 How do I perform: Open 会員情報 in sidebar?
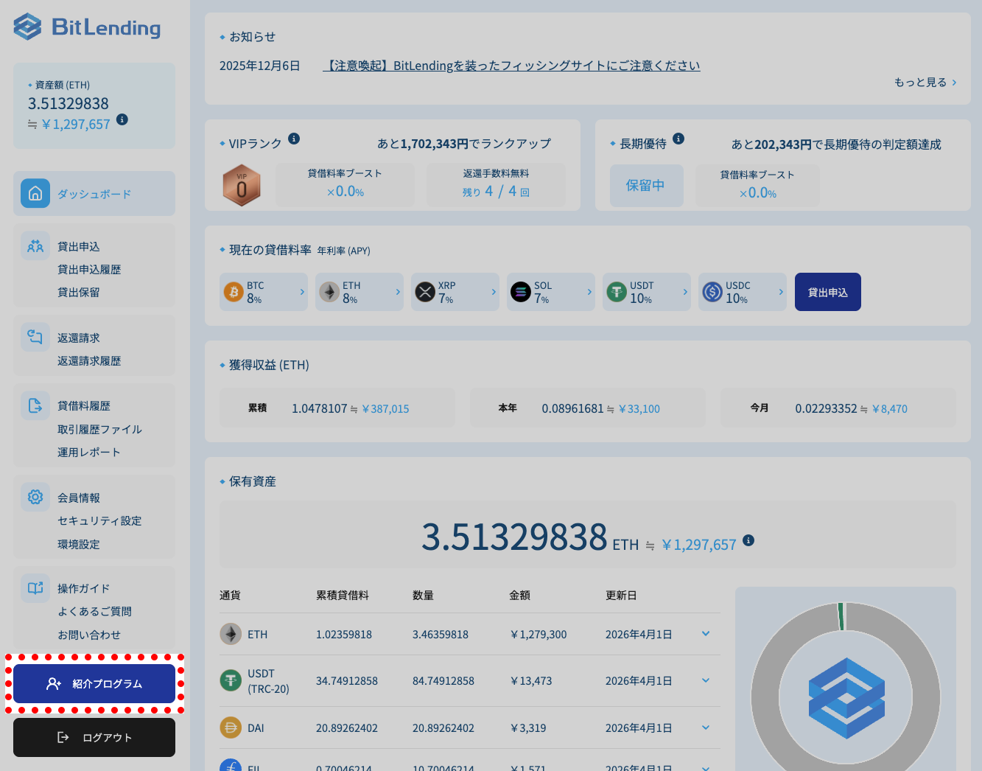(x=79, y=498)
